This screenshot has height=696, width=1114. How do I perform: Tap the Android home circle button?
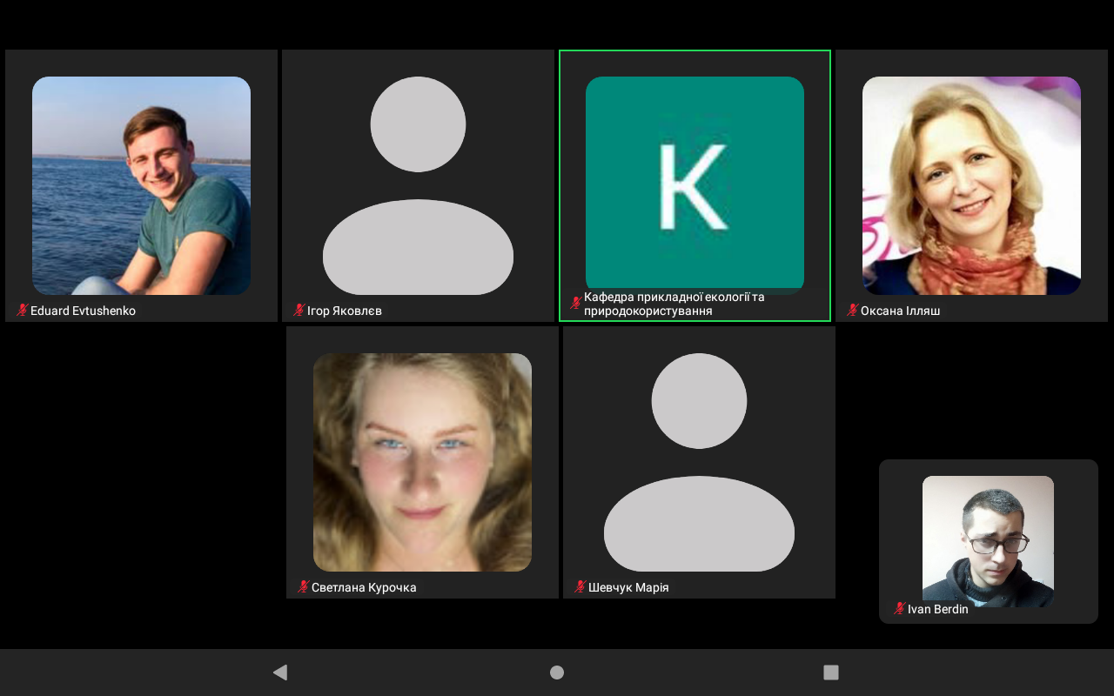point(557,673)
